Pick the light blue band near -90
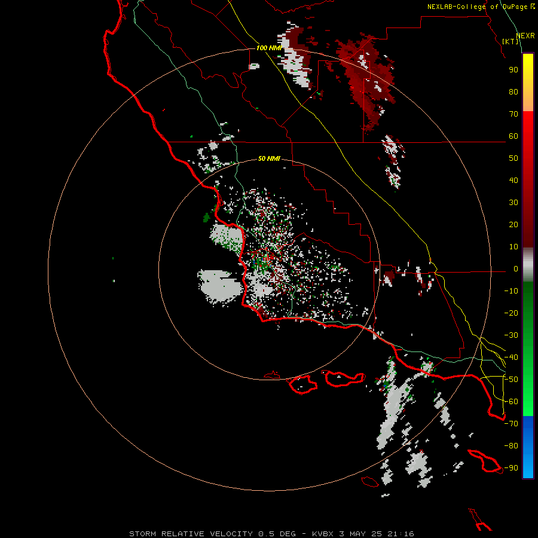This screenshot has width=538, height=538. [528, 467]
